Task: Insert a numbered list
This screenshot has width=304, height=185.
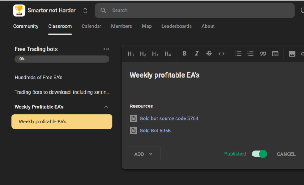Action: (x=250, y=54)
